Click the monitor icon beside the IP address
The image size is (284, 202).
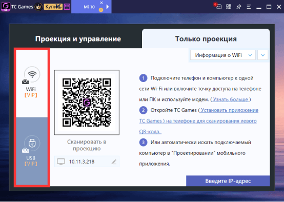pyautogui.click(x=61, y=161)
